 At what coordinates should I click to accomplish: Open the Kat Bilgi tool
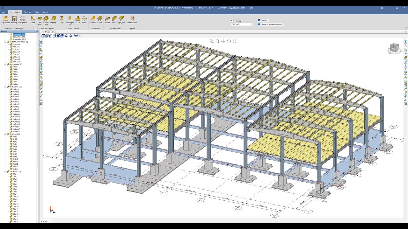14,20
